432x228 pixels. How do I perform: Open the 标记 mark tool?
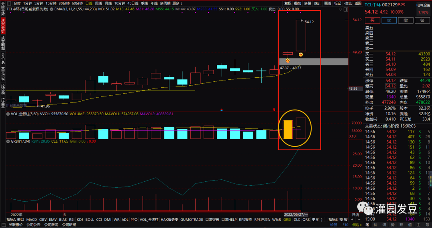click(338, 3)
